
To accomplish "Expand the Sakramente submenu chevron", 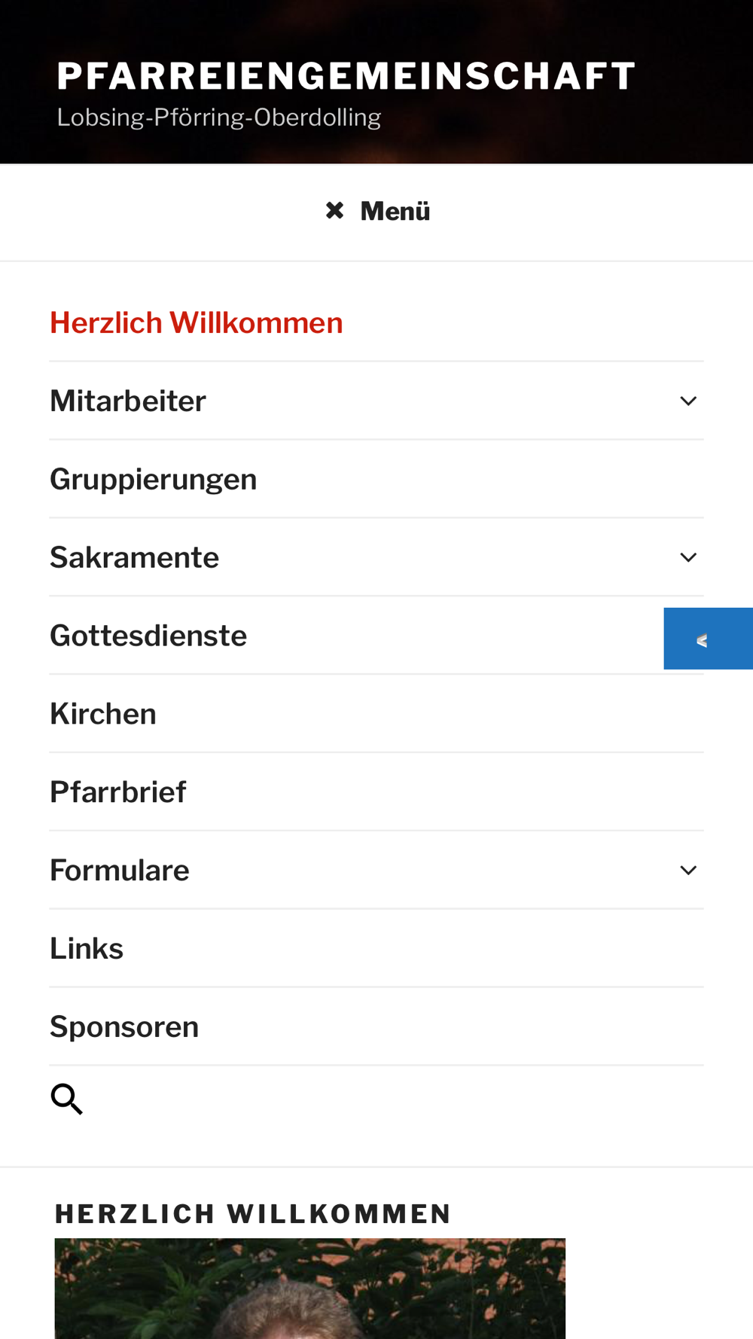I will [x=688, y=558].
